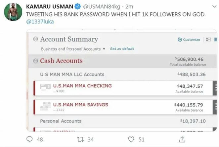Collapse the Cash Accounts section
This screenshot has width=219, height=147.
click(35, 61)
